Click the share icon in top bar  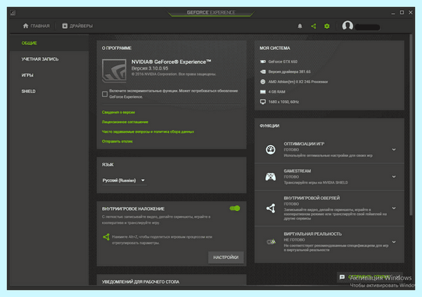[314, 26]
